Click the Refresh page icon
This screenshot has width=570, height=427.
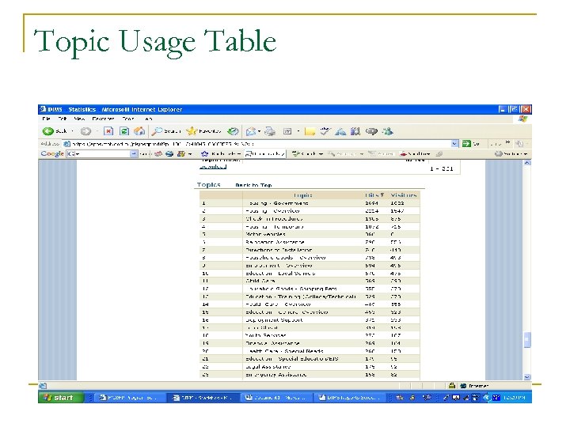click(124, 131)
